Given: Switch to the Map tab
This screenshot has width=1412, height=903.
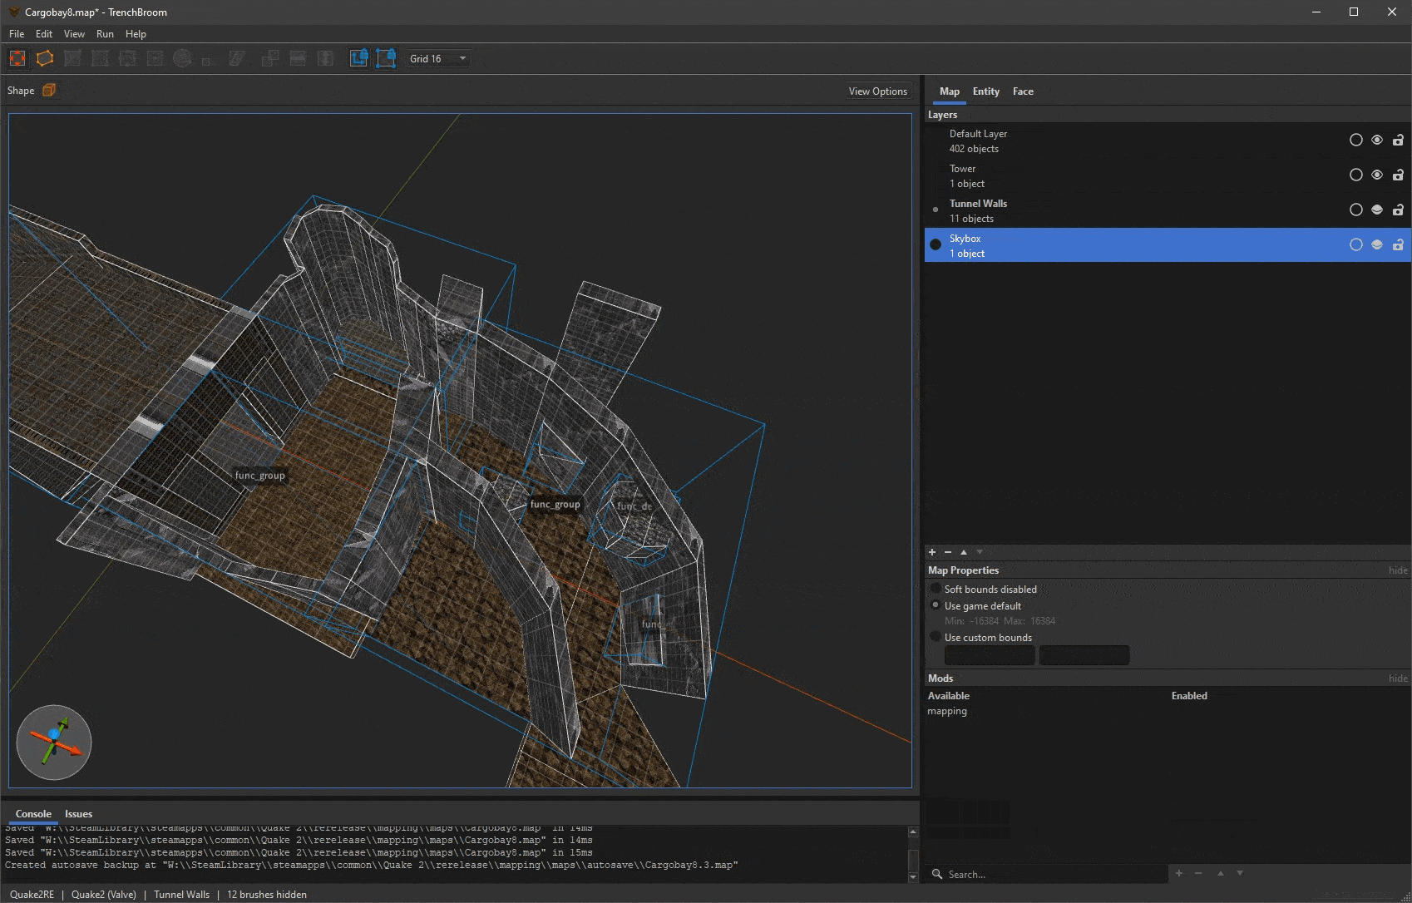Looking at the screenshot, I should point(949,91).
